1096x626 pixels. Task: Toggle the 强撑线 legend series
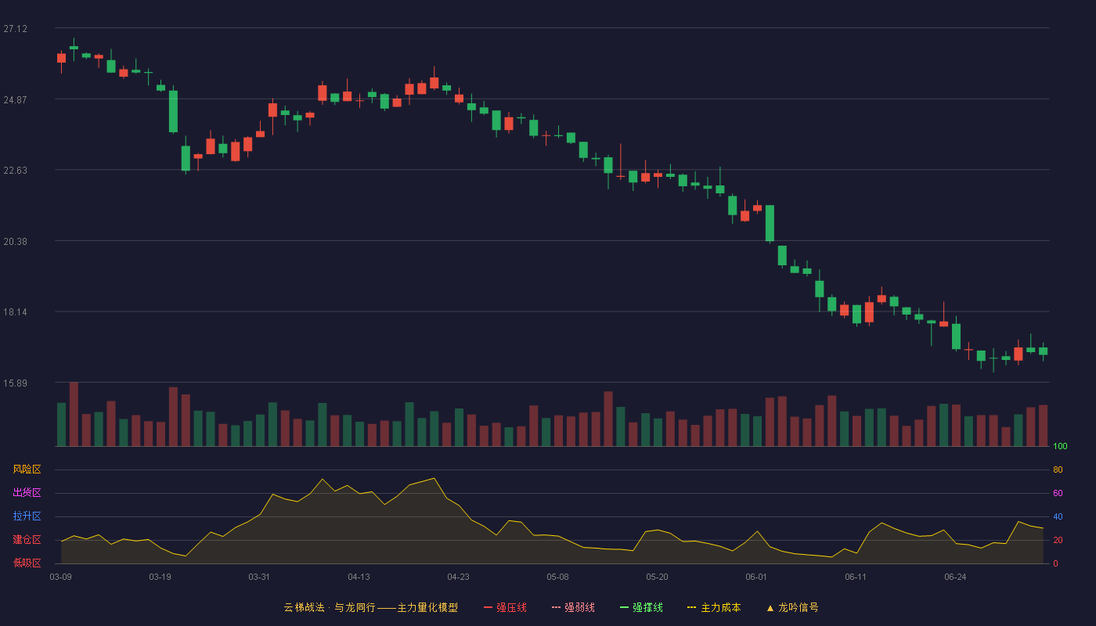[641, 607]
